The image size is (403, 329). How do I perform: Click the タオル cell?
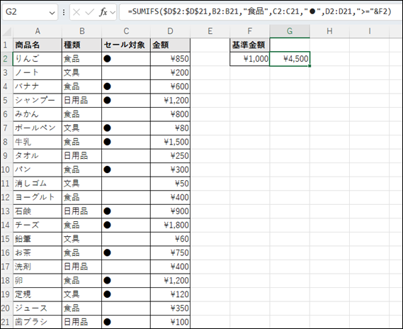[x=38, y=156]
